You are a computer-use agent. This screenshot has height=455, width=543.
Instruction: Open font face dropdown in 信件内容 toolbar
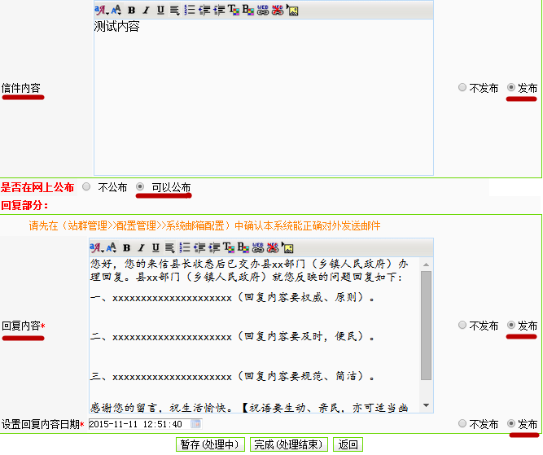tap(101, 11)
